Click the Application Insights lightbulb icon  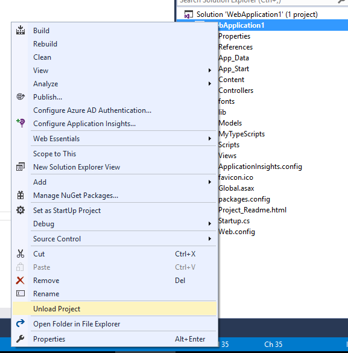click(21, 123)
